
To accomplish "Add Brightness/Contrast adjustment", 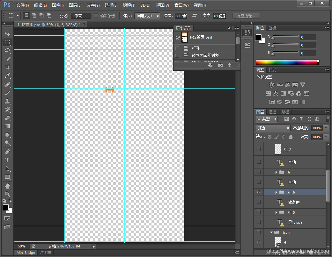I will [x=272, y=85].
